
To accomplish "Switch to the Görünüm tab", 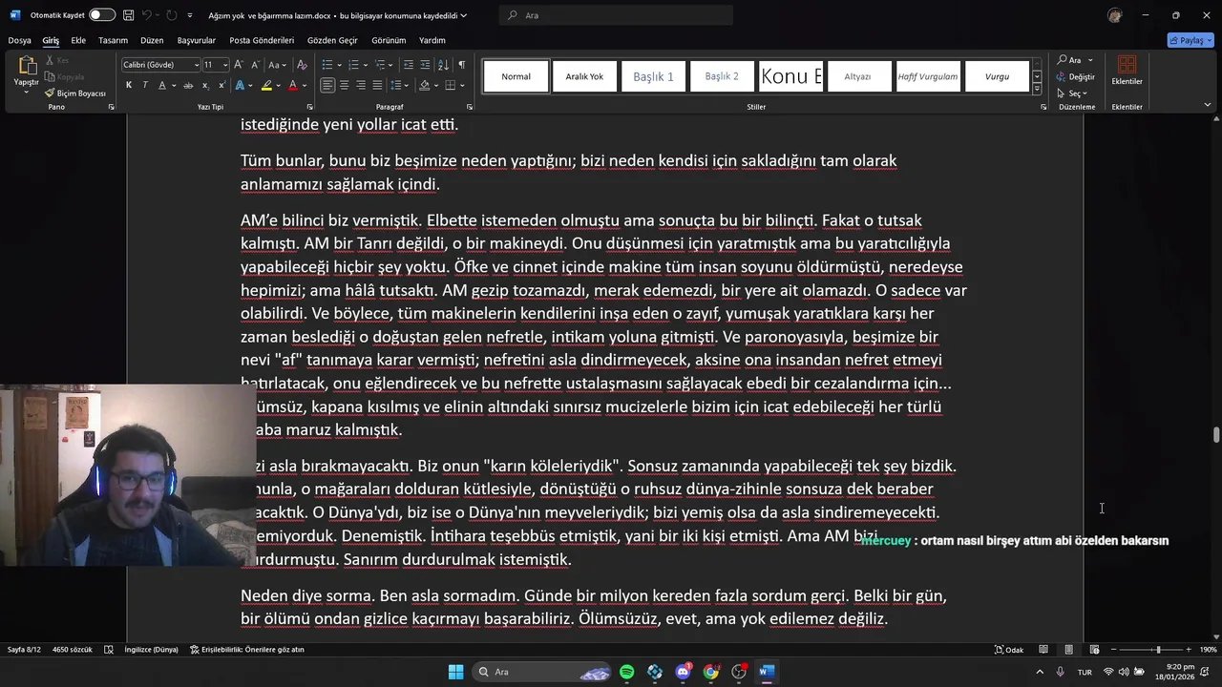I will pos(389,40).
